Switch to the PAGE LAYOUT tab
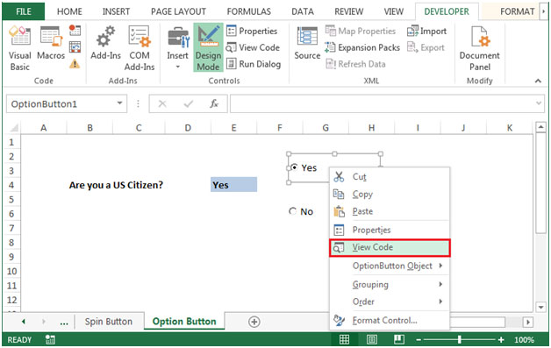Image resolution: width=551 pixels, height=348 pixels. click(178, 11)
